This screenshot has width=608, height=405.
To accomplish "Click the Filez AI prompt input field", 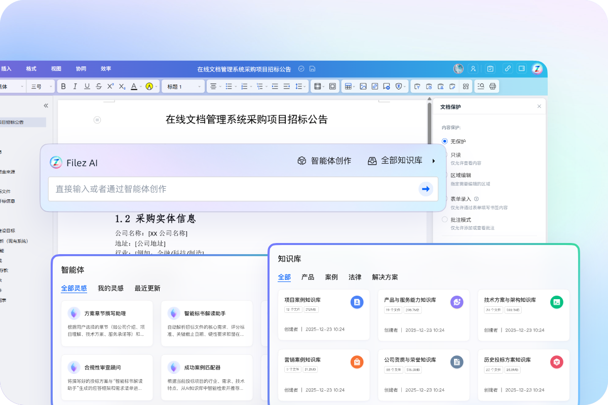I will pos(233,189).
